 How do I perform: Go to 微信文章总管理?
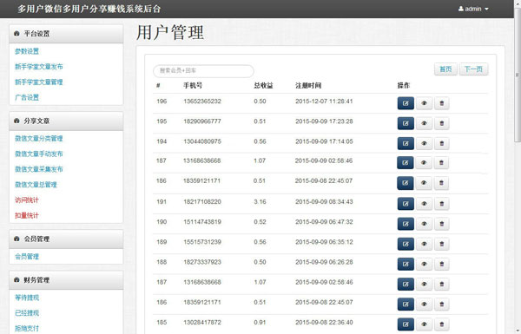36,185
